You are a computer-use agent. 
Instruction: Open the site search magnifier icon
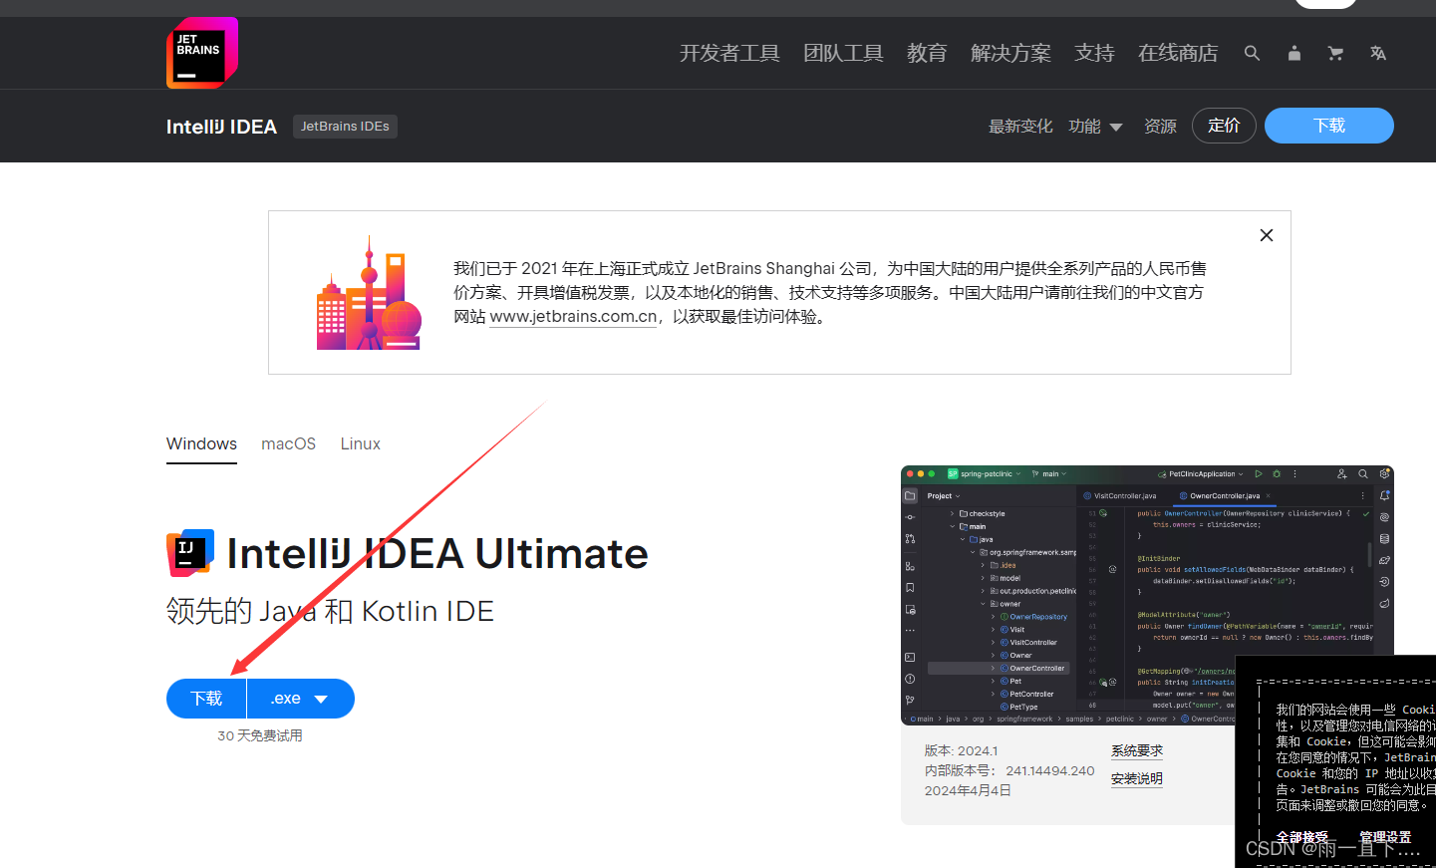1252,53
